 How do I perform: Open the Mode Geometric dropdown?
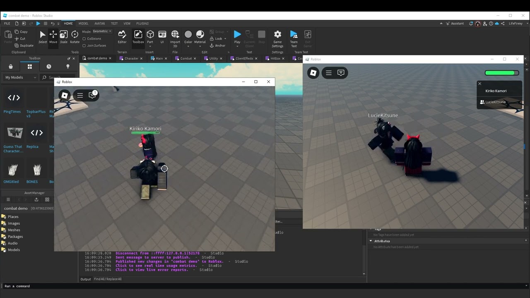coord(102,31)
